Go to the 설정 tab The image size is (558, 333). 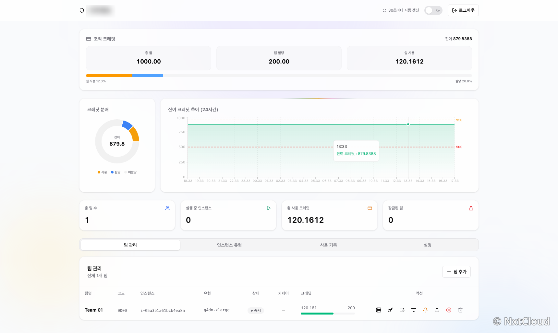click(428, 245)
